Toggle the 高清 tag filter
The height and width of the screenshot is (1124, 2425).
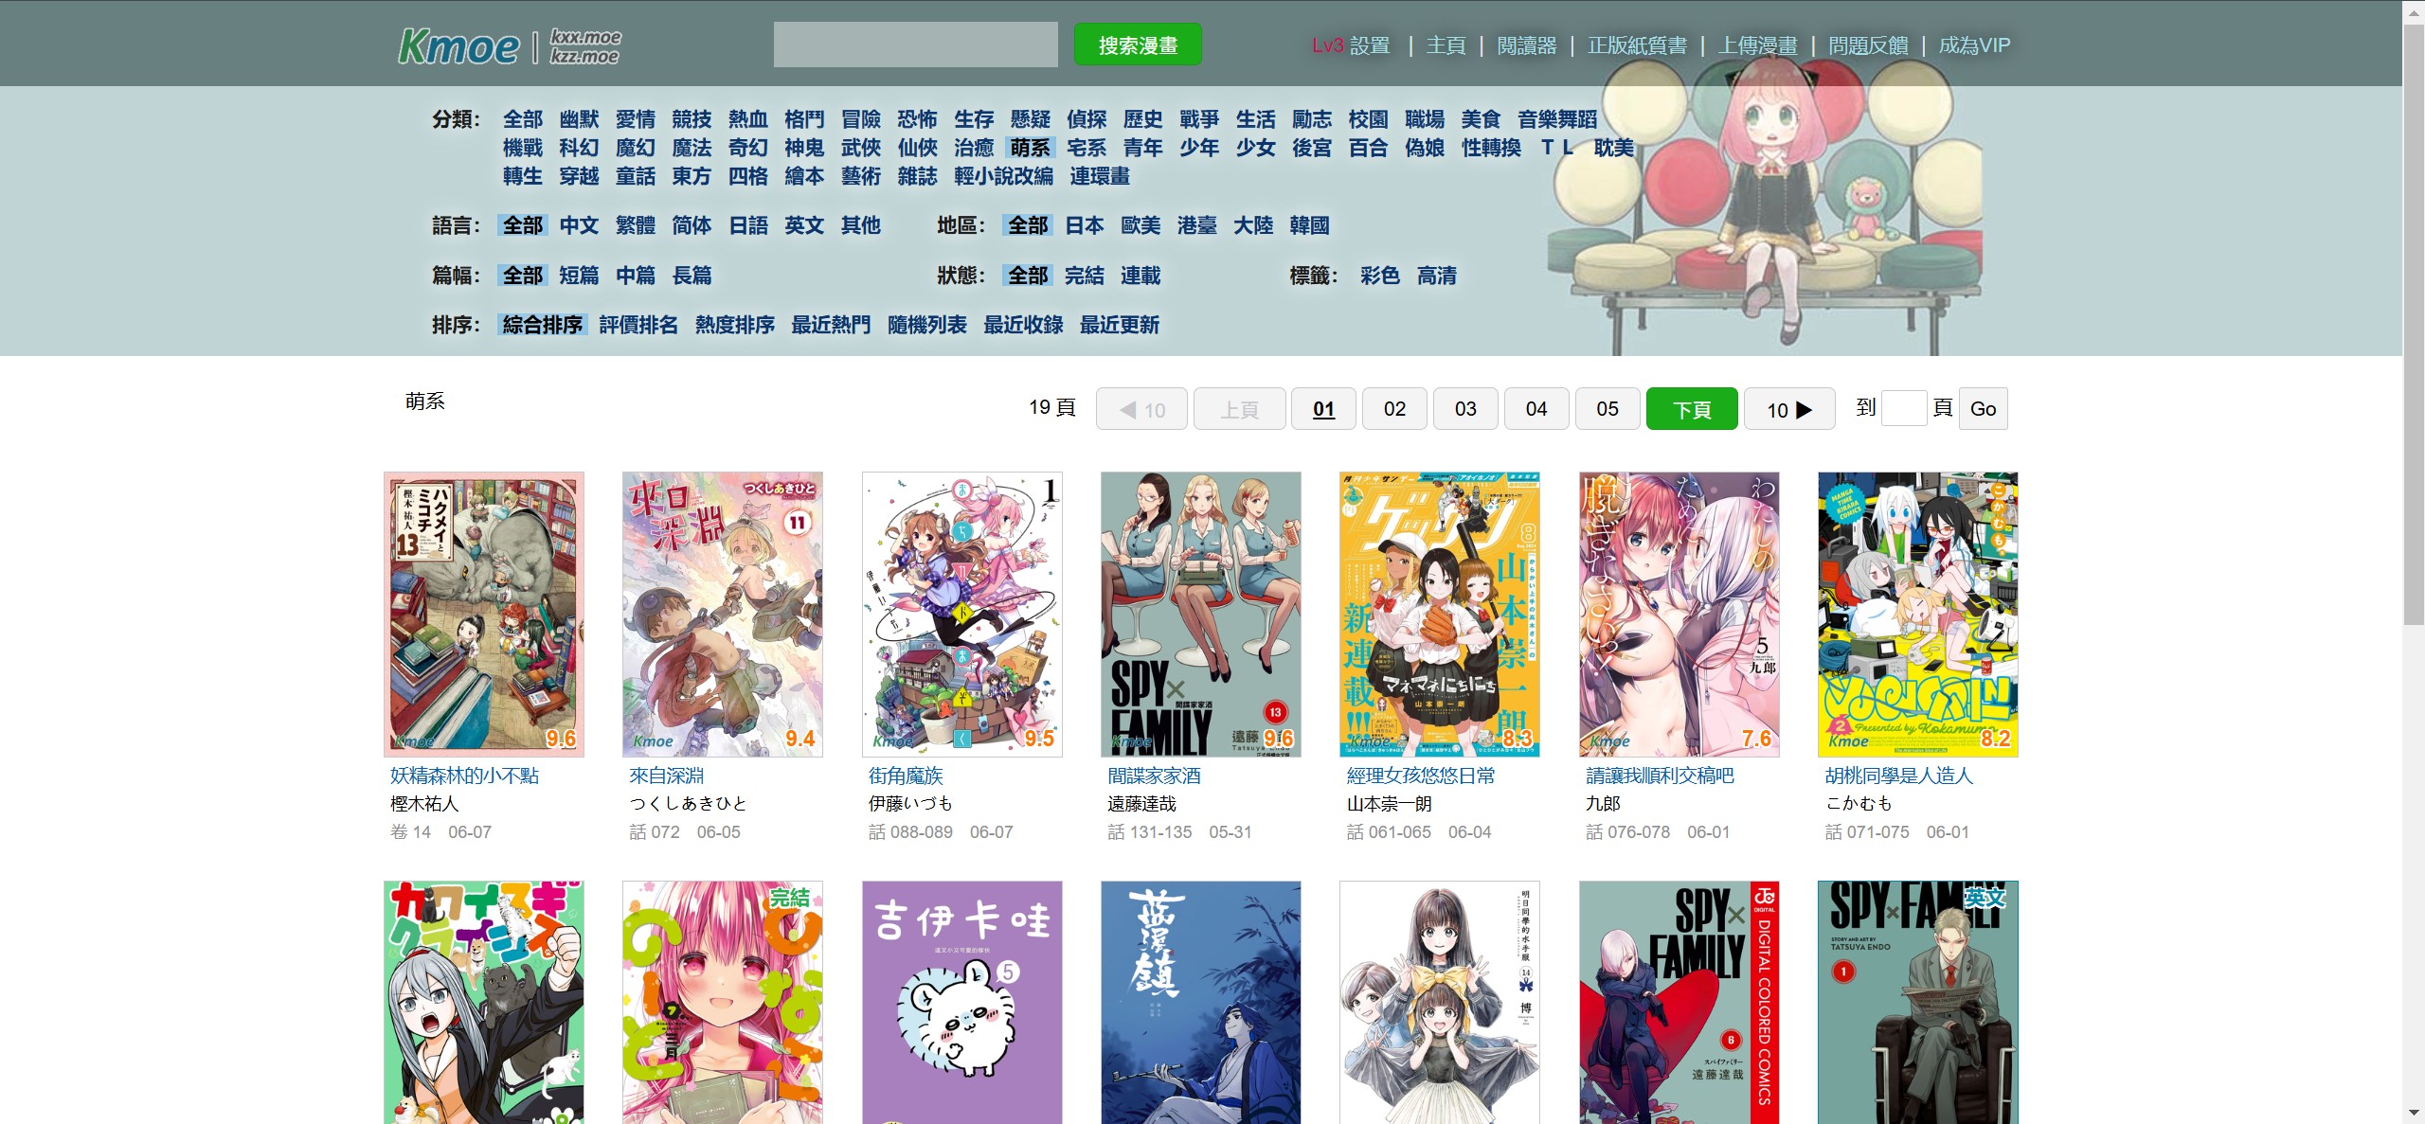tap(1437, 276)
